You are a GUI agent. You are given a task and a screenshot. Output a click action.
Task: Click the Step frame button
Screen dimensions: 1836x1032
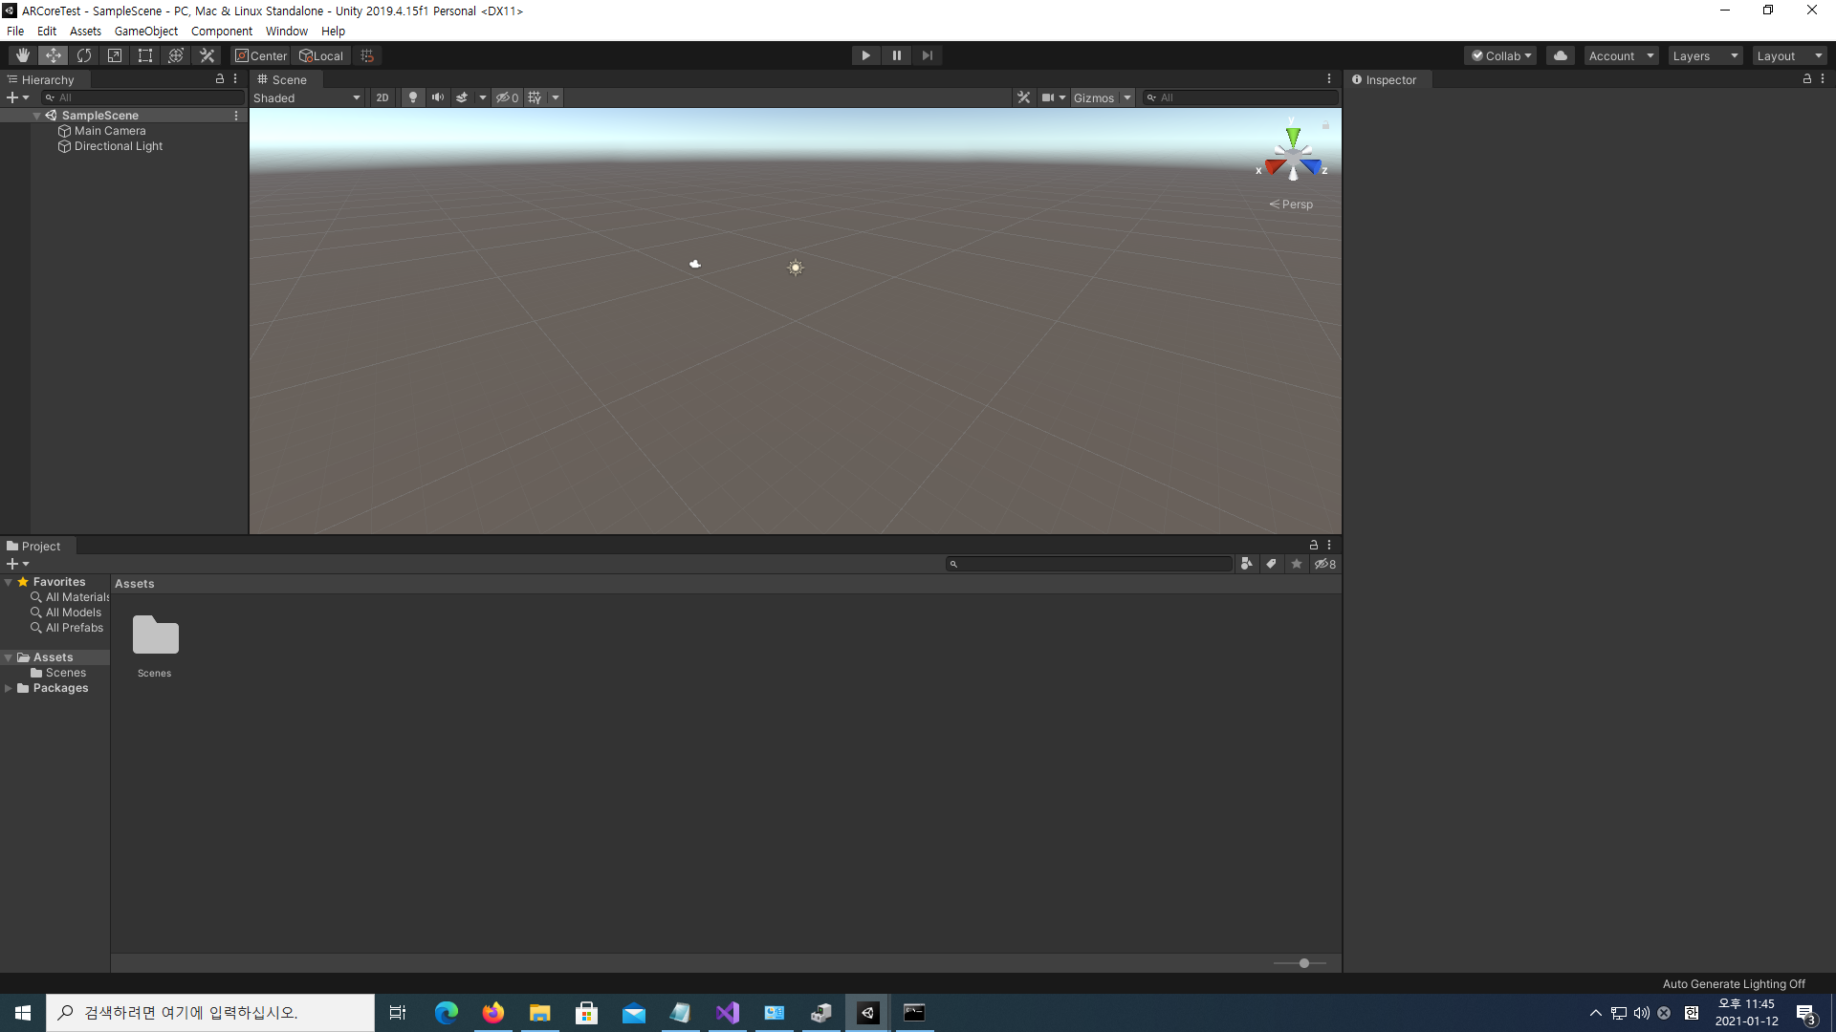tap(927, 55)
